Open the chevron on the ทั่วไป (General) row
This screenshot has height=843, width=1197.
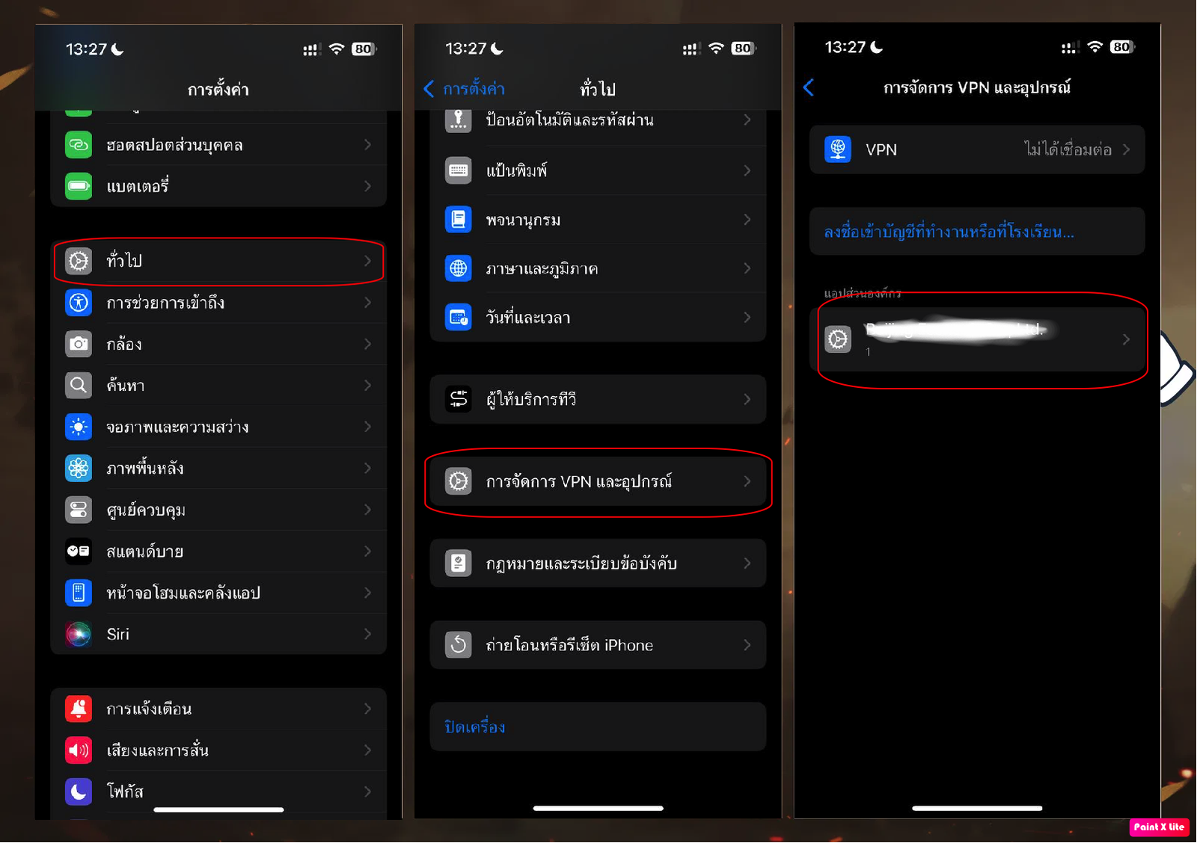point(367,261)
